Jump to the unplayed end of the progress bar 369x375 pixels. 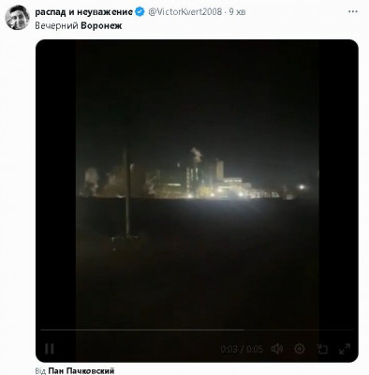298,329
